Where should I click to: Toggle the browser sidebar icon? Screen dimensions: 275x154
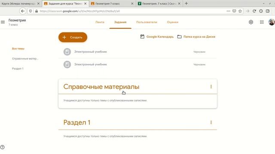(x=268, y=11)
